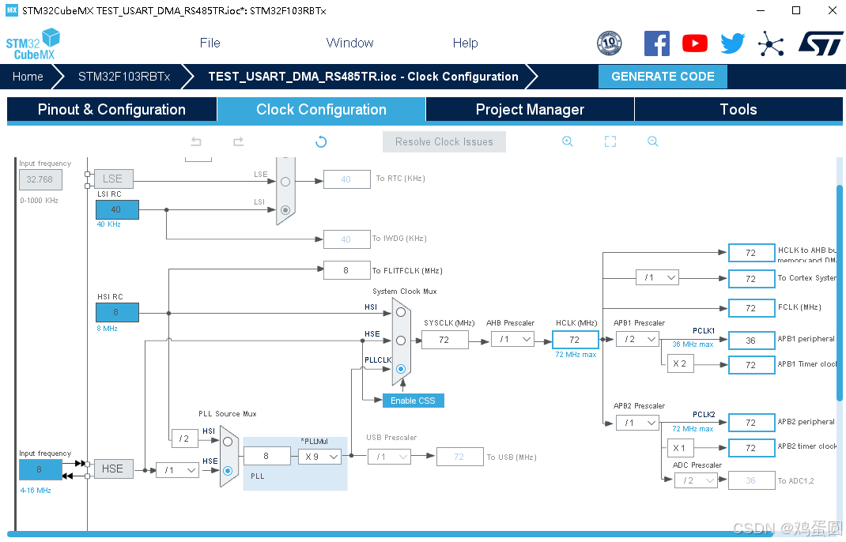Open the ADC Prescaler dropdown
Viewport: 846px width, 542px height.
(x=696, y=480)
